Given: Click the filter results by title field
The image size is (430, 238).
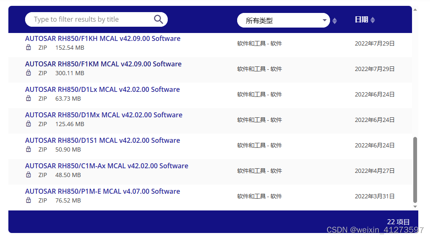Looking at the screenshot, I should pos(96,20).
